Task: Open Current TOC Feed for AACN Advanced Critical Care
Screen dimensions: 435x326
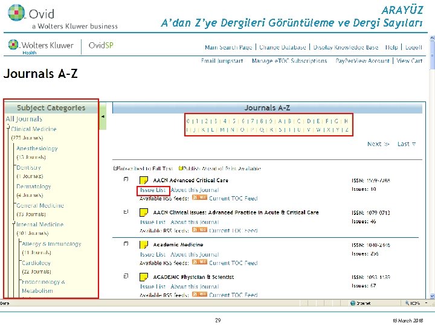Action: pyautogui.click(x=233, y=198)
